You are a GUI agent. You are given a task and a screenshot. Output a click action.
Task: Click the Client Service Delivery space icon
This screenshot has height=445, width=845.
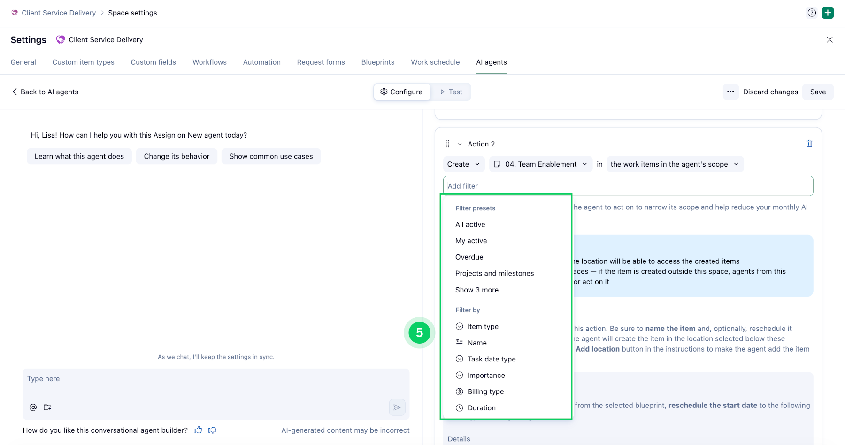click(x=61, y=40)
